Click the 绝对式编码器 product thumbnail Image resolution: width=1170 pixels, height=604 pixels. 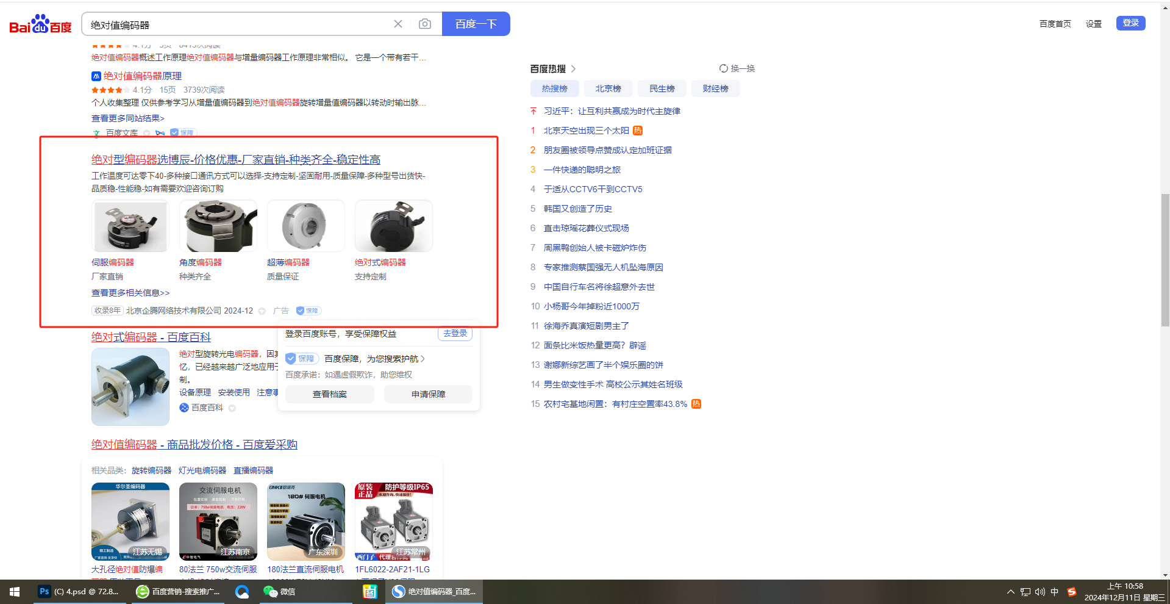pos(394,226)
